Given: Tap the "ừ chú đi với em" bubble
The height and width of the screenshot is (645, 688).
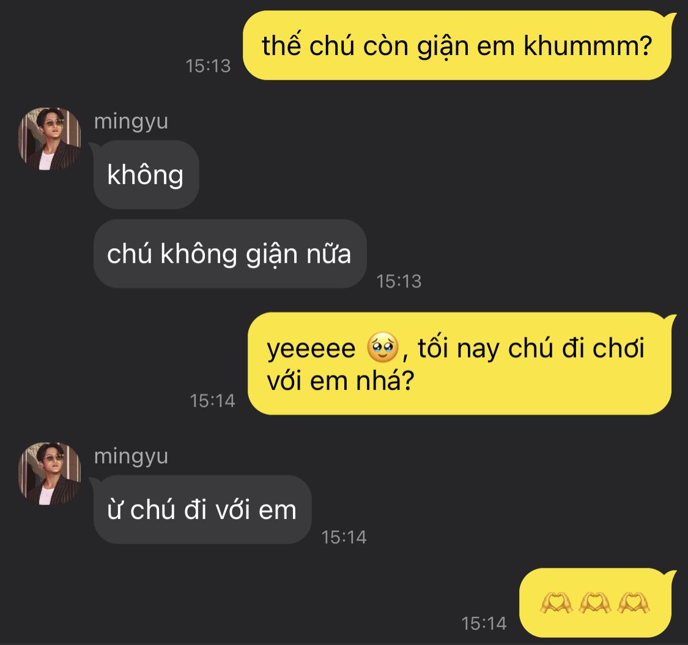Looking at the screenshot, I should coord(202,509).
